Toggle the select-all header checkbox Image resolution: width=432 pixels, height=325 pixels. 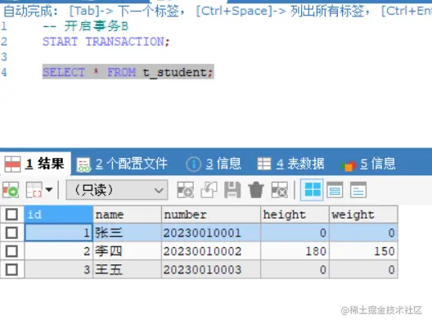click(11, 214)
